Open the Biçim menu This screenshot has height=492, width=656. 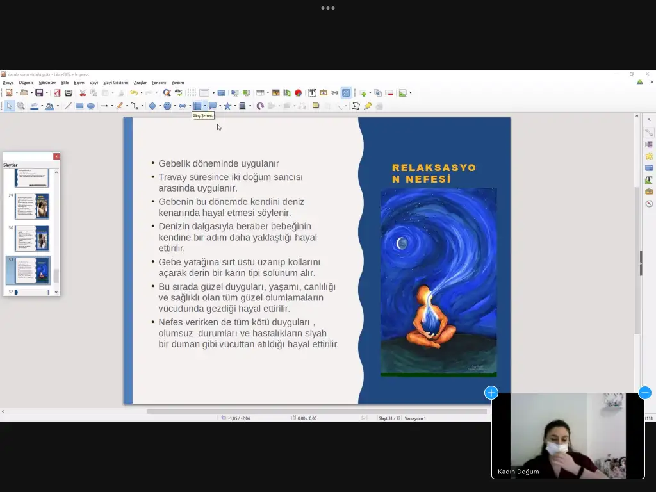[79, 83]
